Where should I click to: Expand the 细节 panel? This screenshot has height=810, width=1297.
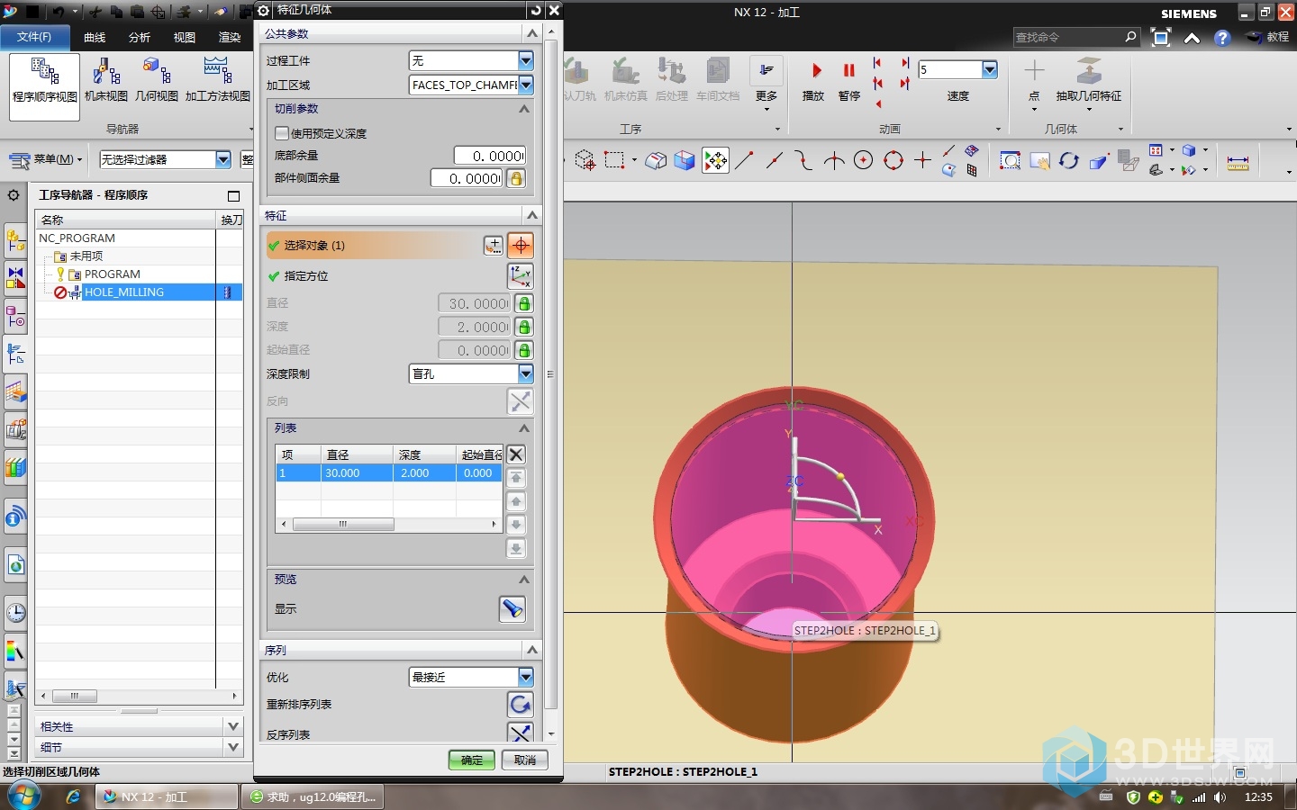click(x=233, y=747)
